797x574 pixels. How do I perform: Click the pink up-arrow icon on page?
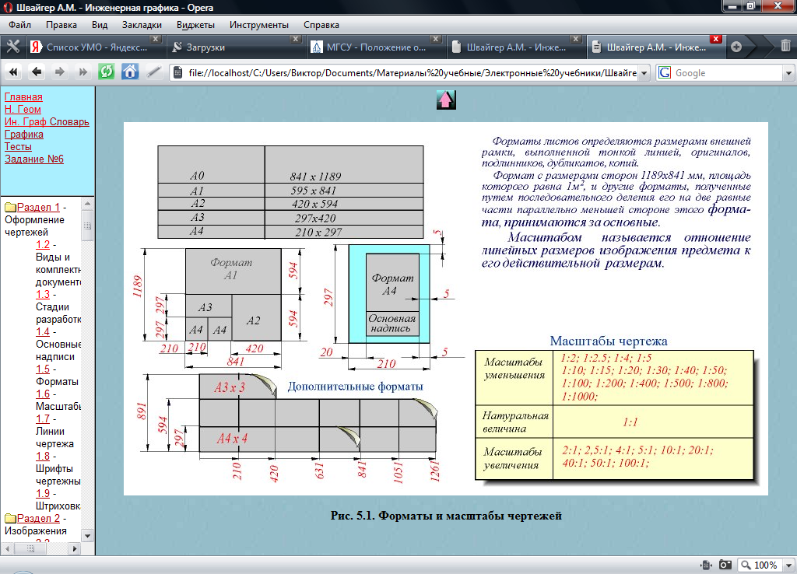click(x=446, y=100)
